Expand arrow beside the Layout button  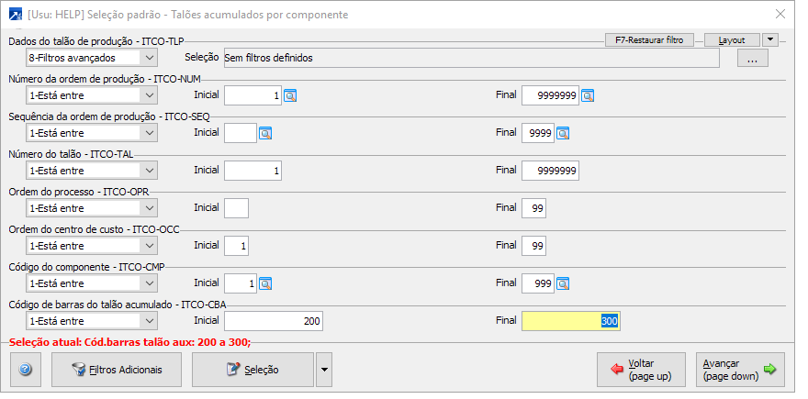(x=770, y=39)
